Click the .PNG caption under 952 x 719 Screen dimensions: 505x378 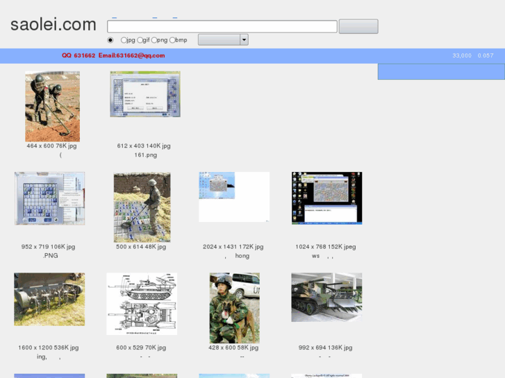coord(50,256)
